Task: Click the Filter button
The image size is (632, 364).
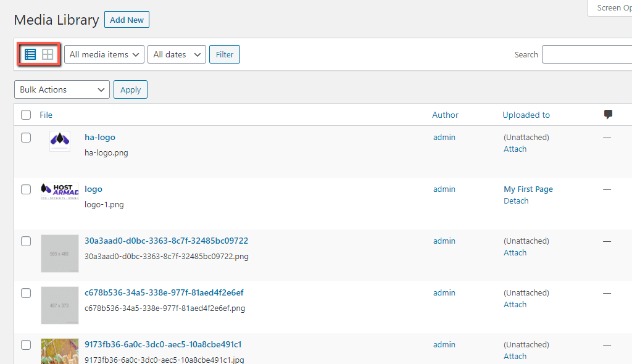Action: pos(225,54)
